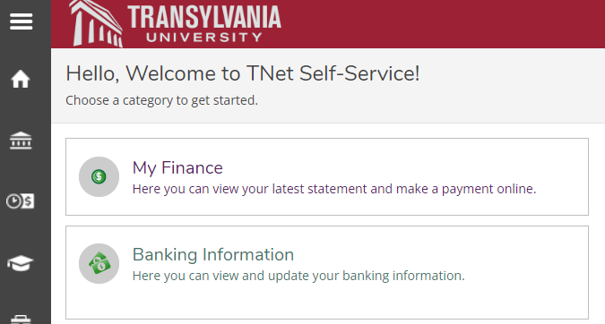Open the Banking Information heading link
Screen dimensions: 605x324
click(213, 255)
